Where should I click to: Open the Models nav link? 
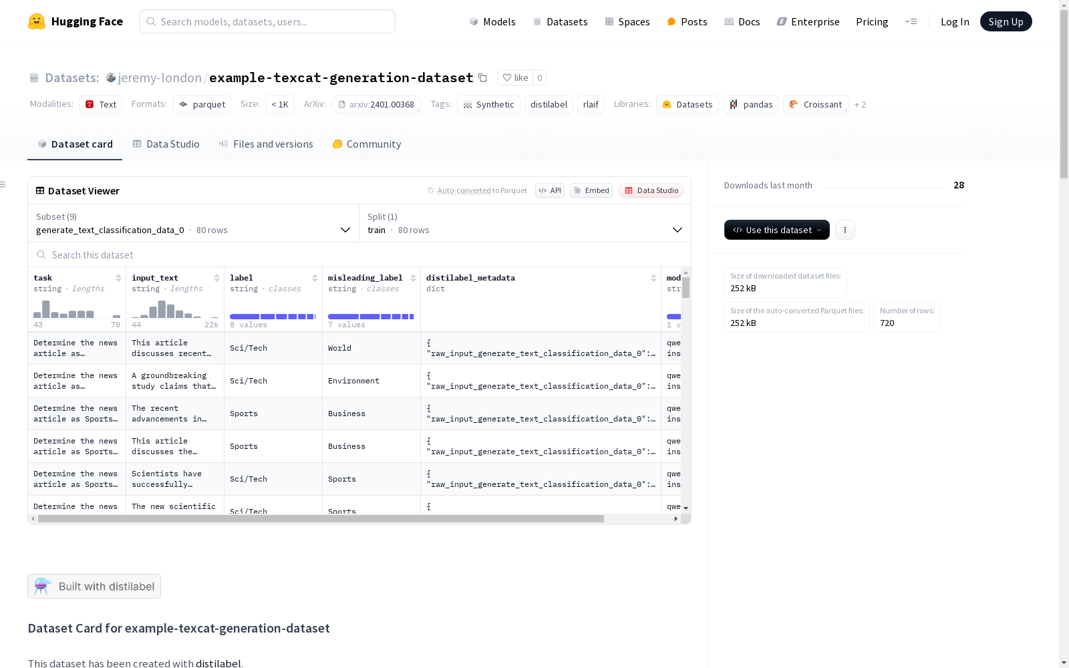pyautogui.click(x=492, y=21)
